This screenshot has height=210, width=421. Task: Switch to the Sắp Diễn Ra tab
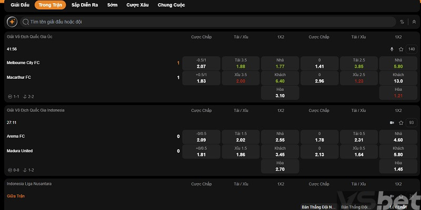(84, 5)
